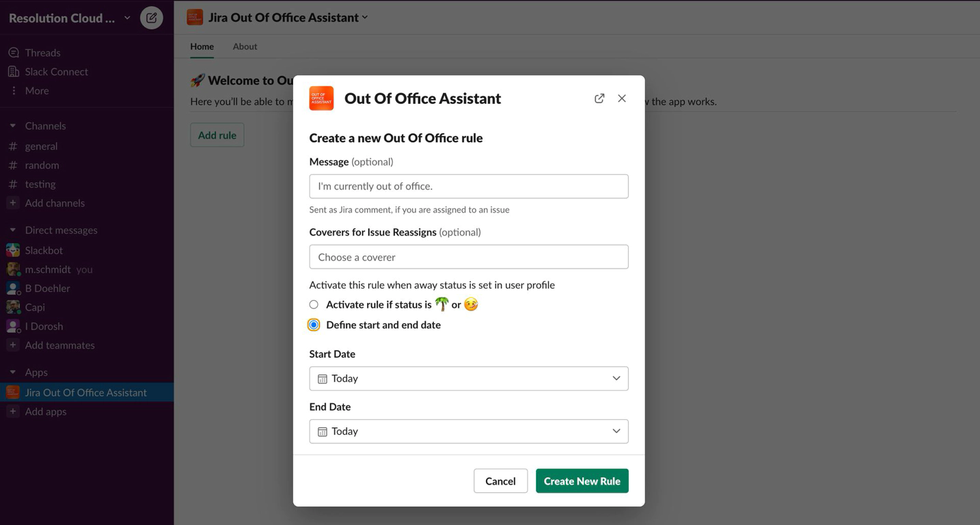Select Activate rule if status is radio

pyautogui.click(x=314, y=304)
